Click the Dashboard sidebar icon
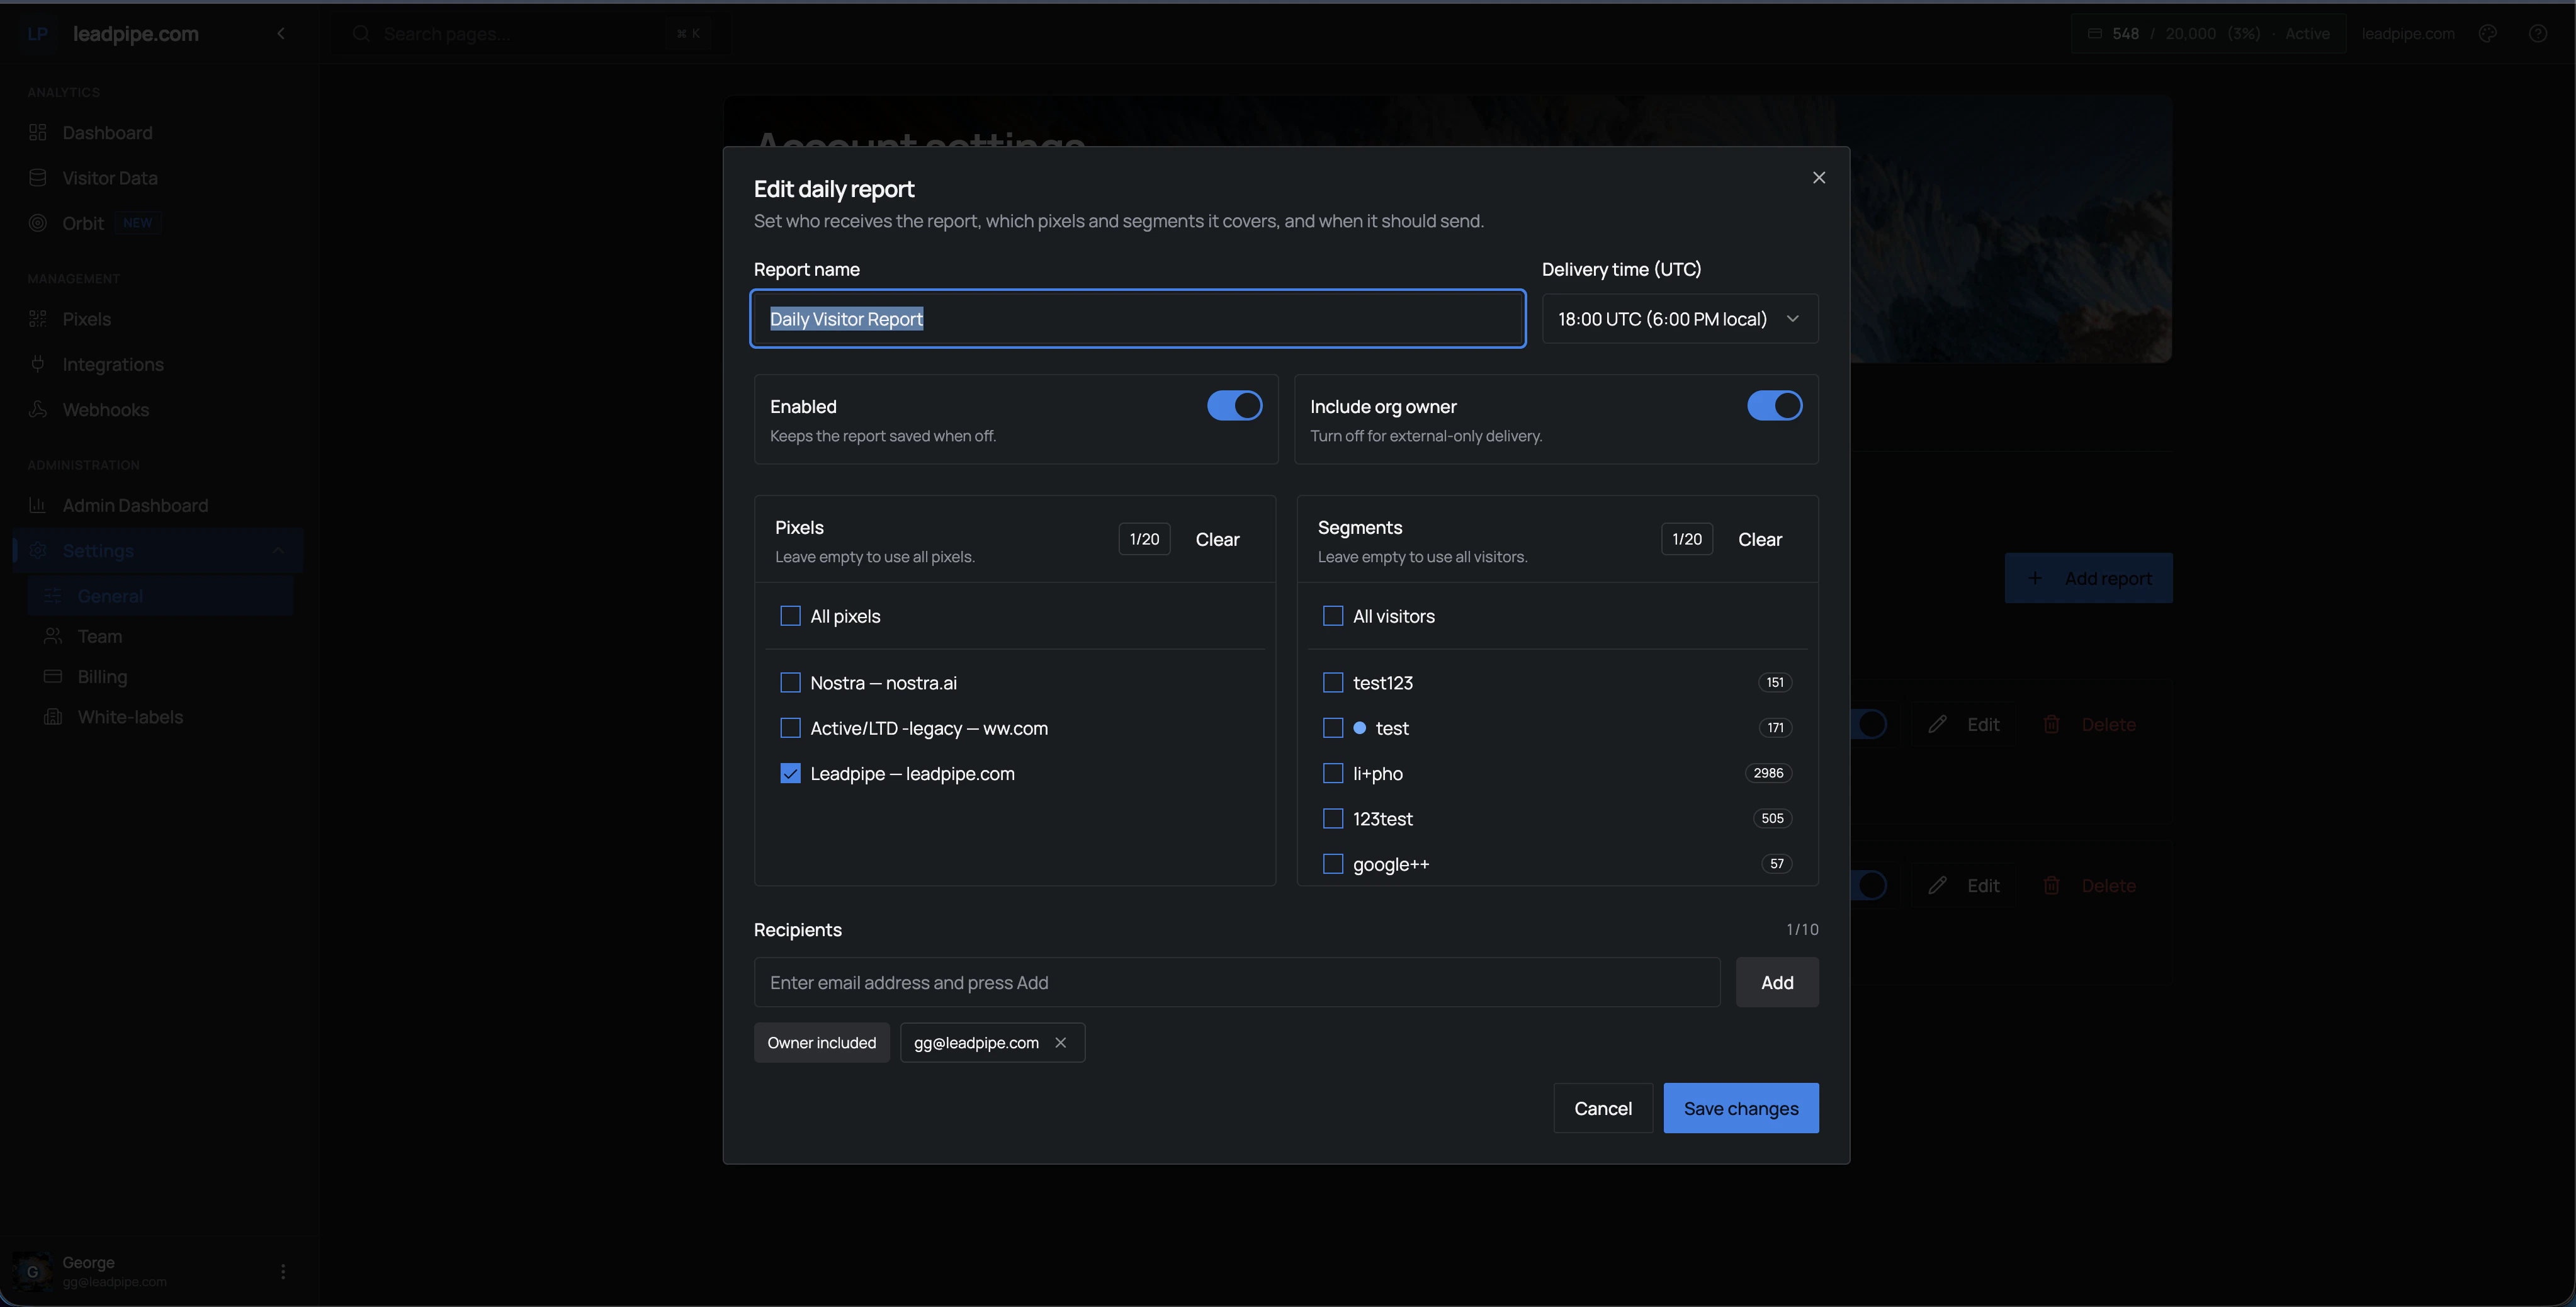The height and width of the screenshot is (1307, 2576). pos(38,133)
